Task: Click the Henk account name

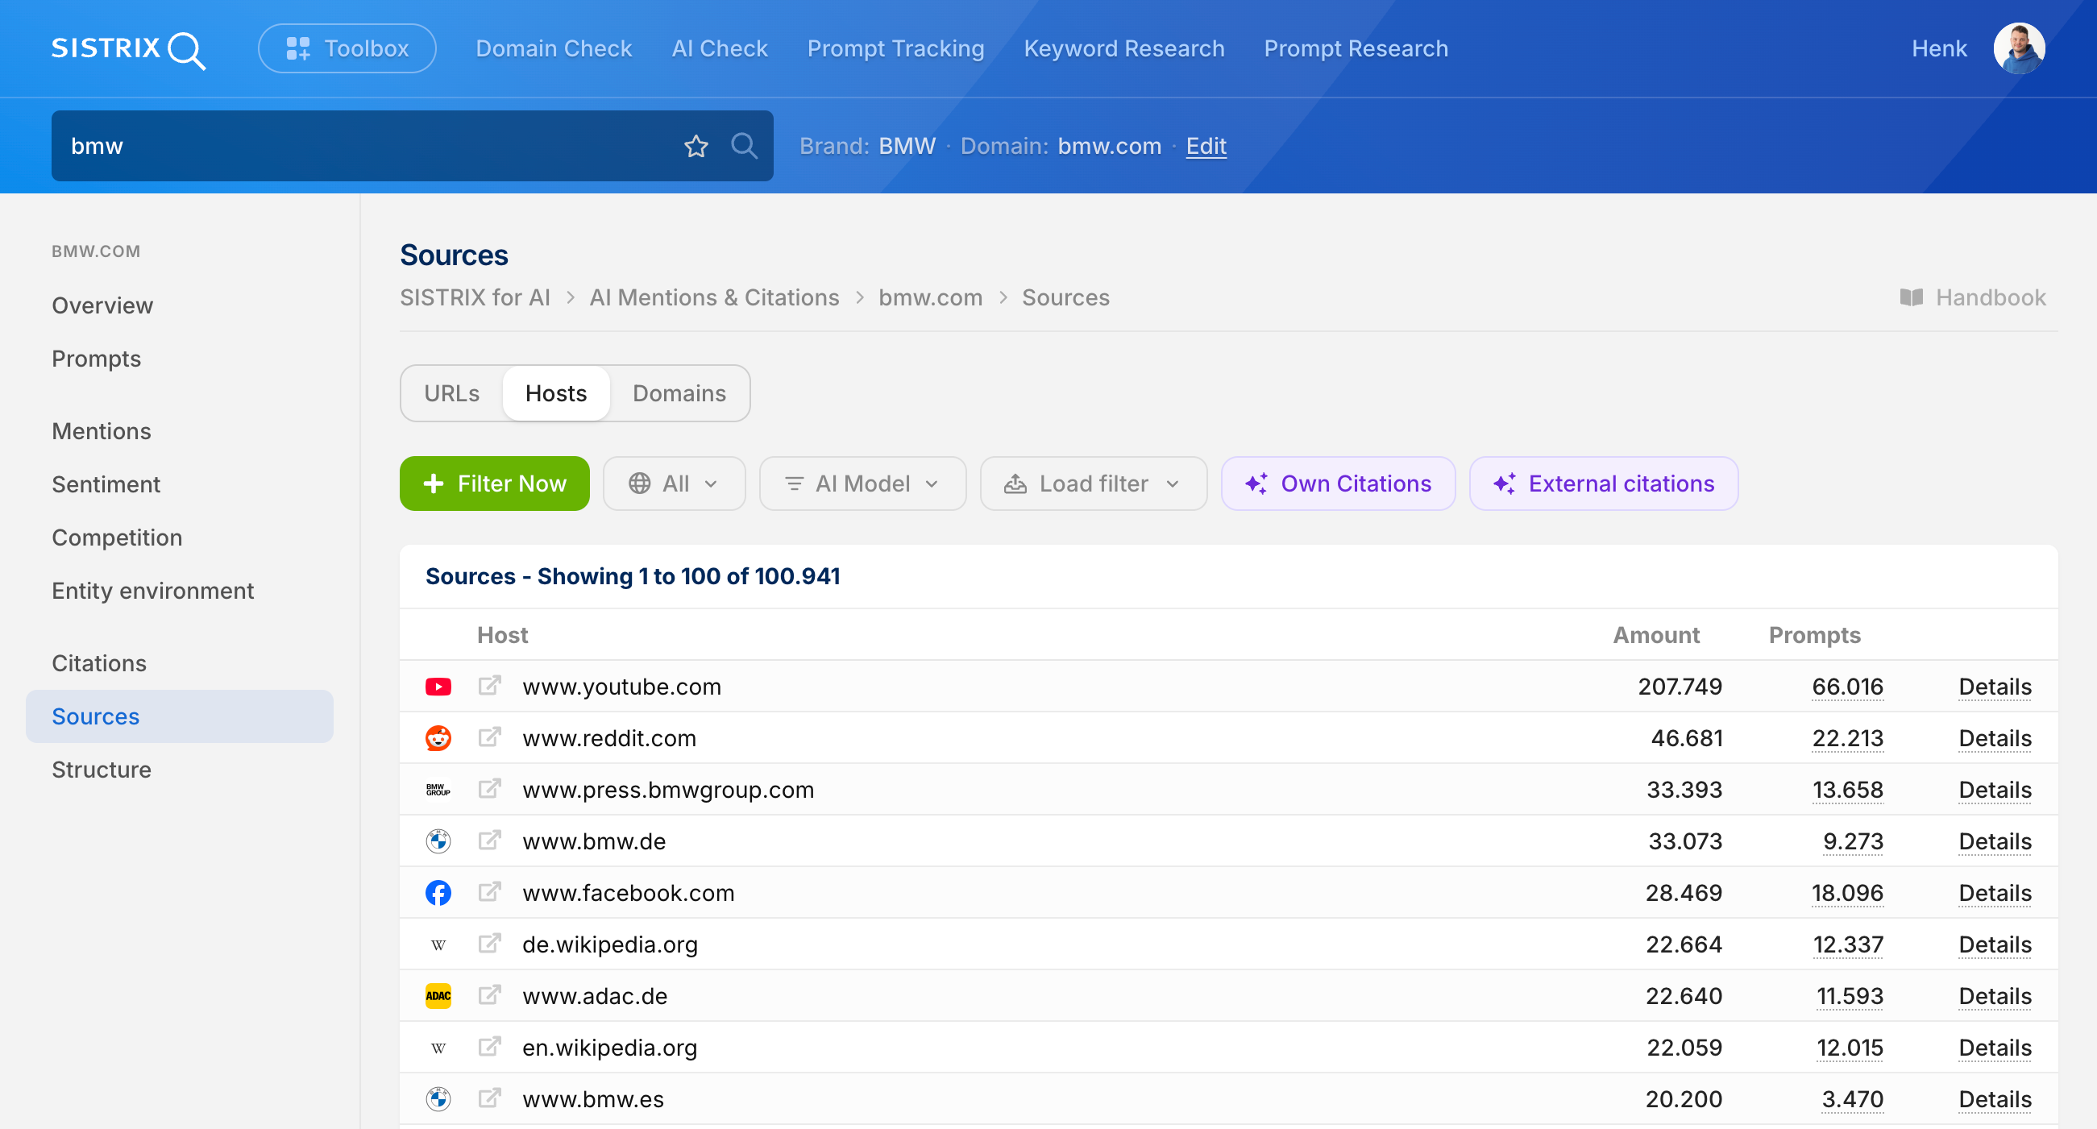Action: pyautogui.click(x=1939, y=49)
